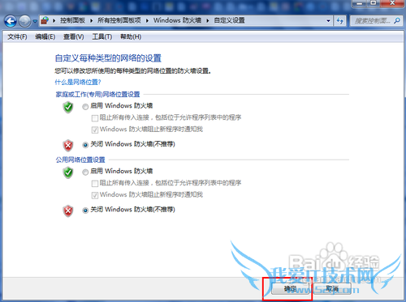Click the Back navigation arrow
The width and height of the screenshot is (406, 302).
pos(11,21)
